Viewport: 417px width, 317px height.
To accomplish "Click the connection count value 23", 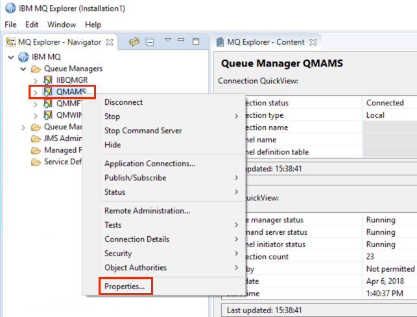I will pos(370,257).
